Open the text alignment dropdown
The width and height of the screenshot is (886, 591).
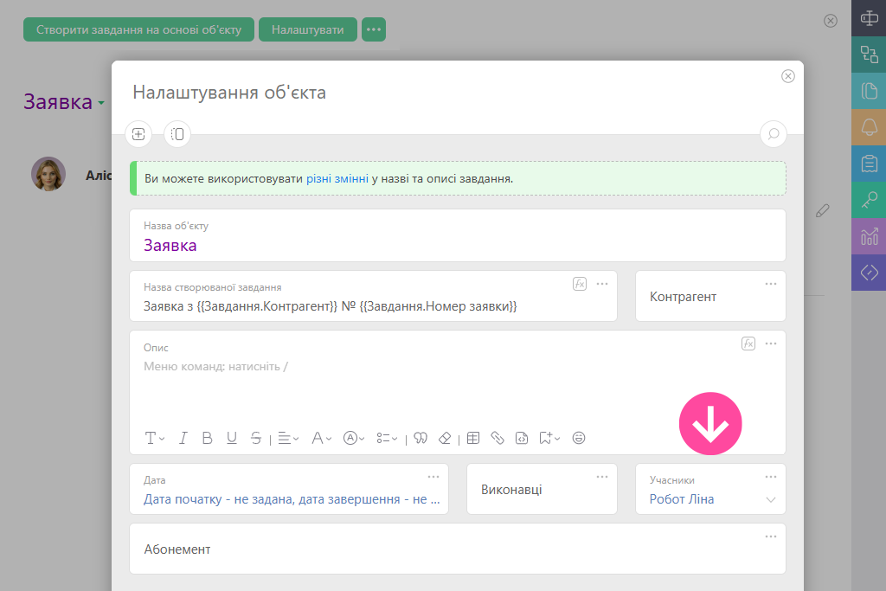(288, 438)
